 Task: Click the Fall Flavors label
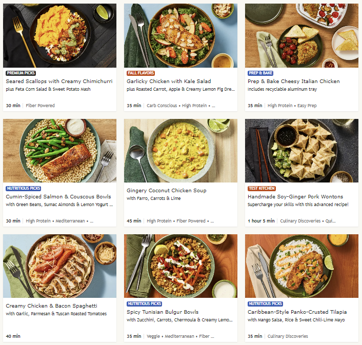[x=140, y=73]
